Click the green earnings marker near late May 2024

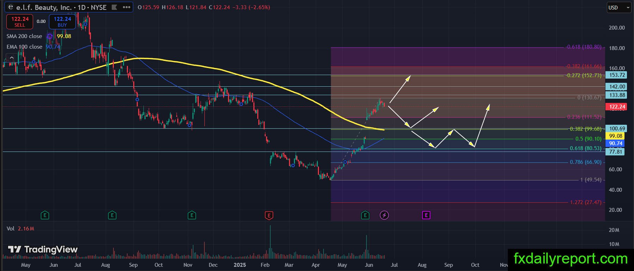click(x=45, y=215)
